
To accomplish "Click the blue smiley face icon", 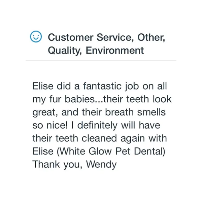I will pos(35,36).
